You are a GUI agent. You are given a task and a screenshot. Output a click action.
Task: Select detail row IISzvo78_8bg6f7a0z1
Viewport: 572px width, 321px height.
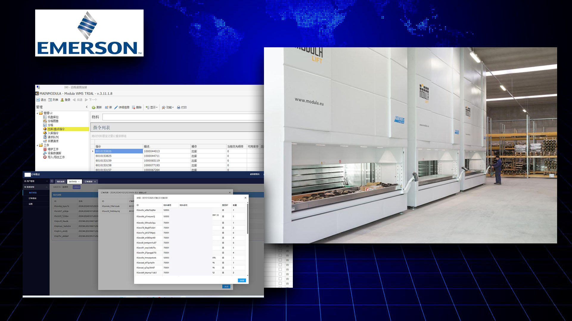[x=191, y=228]
